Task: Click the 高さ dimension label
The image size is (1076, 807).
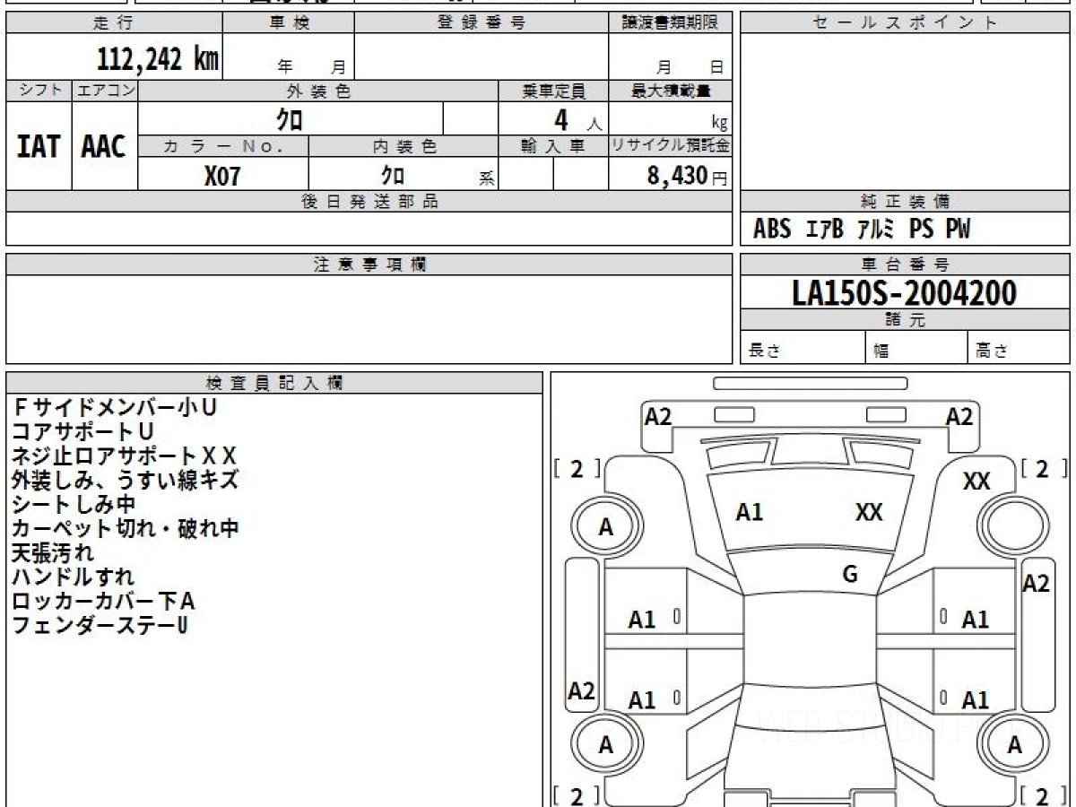Action: (992, 351)
